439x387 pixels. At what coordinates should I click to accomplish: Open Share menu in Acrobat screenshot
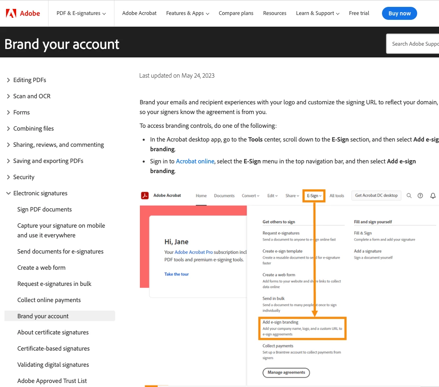292,196
